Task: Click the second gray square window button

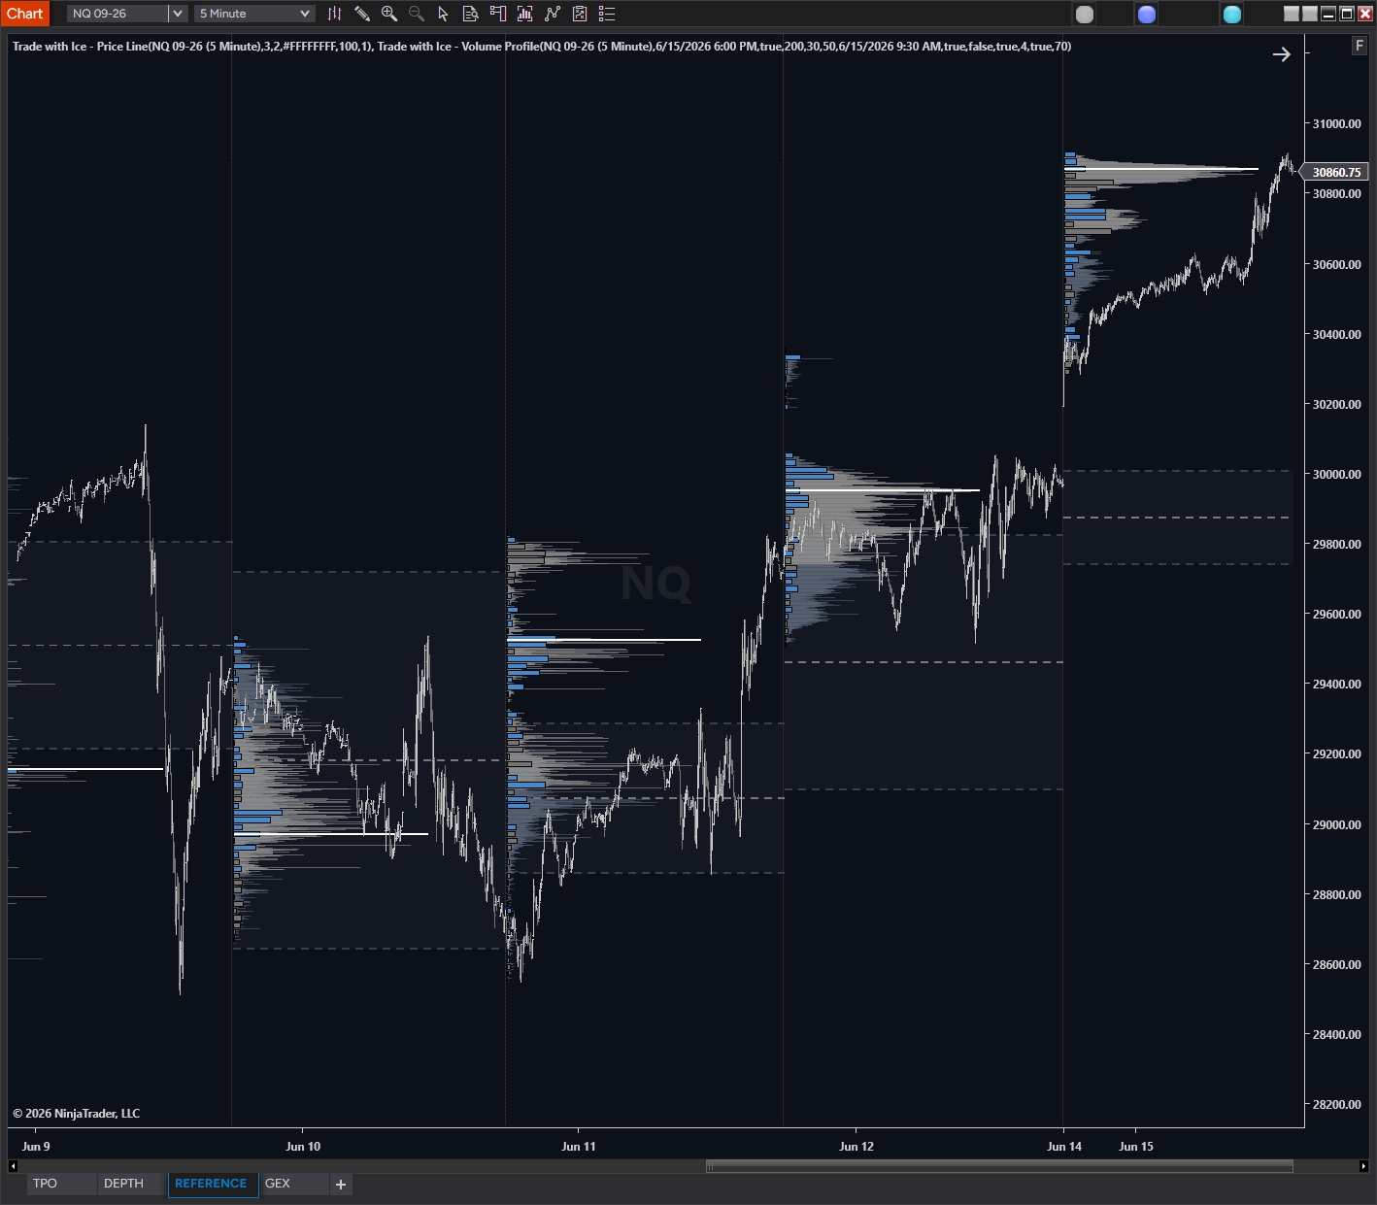Action: 1310,14
